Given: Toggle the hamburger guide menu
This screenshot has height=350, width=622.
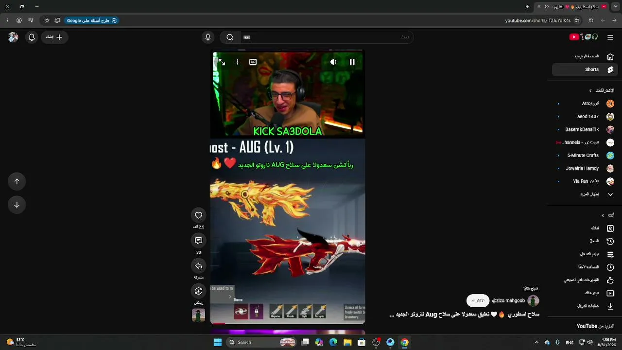Looking at the screenshot, I should 610,37.
